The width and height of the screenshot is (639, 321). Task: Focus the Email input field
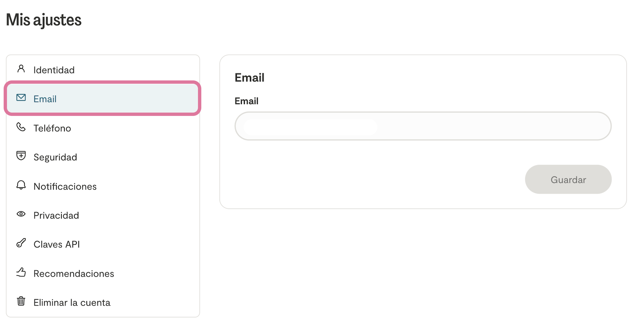pos(423,126)
